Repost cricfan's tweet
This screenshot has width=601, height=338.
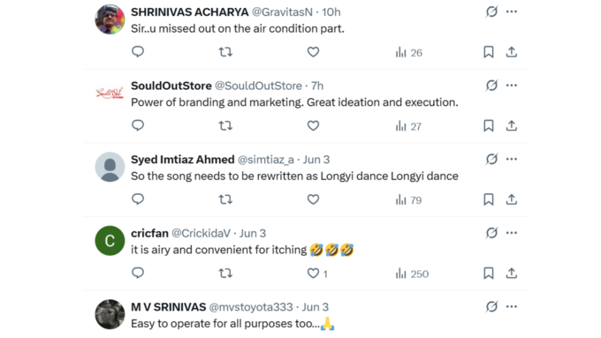point(225,274)
